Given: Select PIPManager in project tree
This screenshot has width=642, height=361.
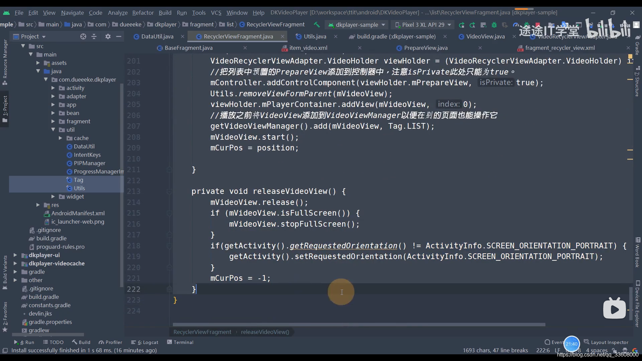Looking at the screenshot, I should pyautogui.click(x=89, y=163).
